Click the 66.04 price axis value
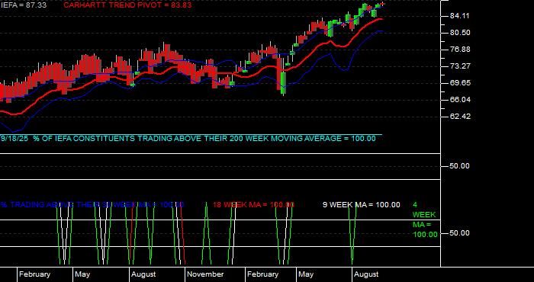 pos(460,100)
